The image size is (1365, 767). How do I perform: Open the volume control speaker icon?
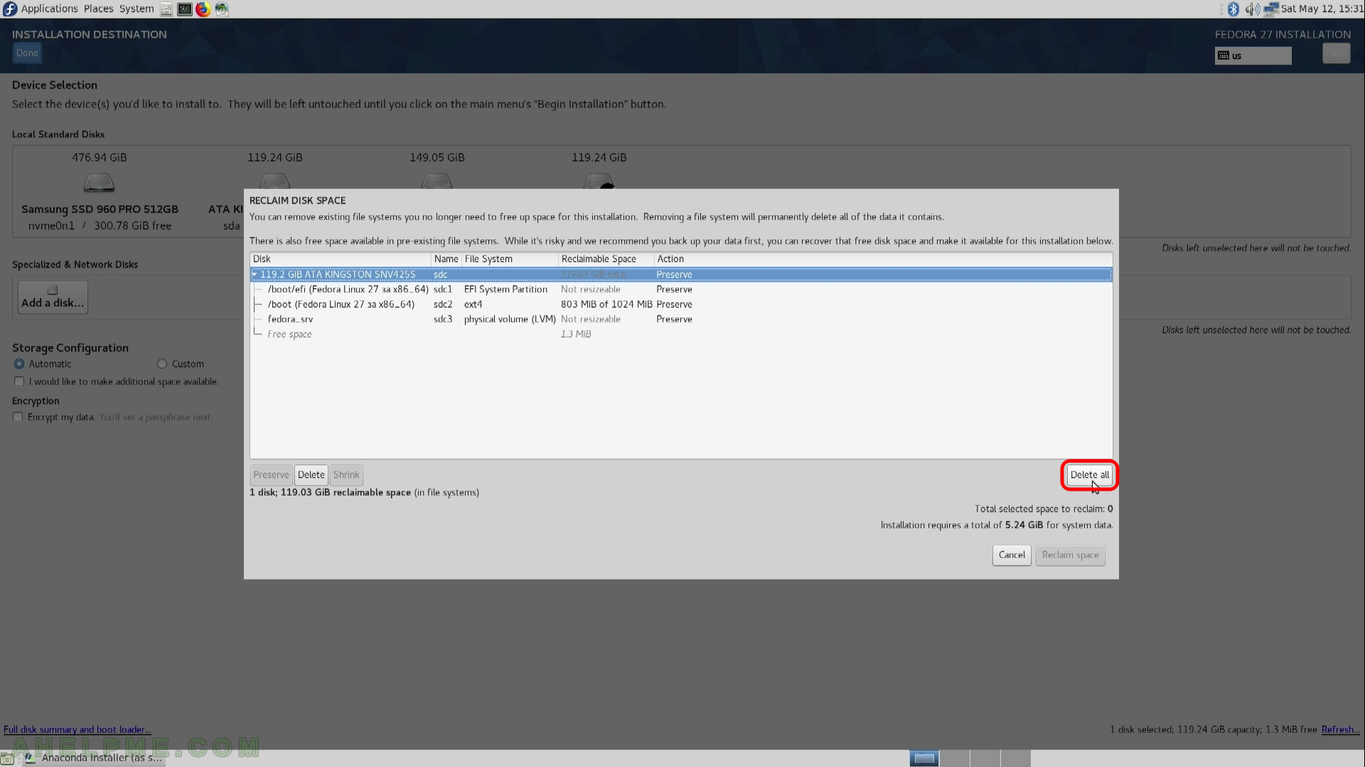pyautogui.click(x=1252, y=9)
